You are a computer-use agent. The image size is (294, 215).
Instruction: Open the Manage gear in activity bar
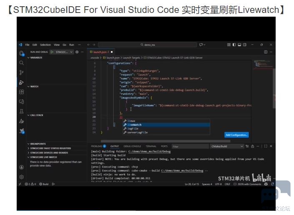21,177
